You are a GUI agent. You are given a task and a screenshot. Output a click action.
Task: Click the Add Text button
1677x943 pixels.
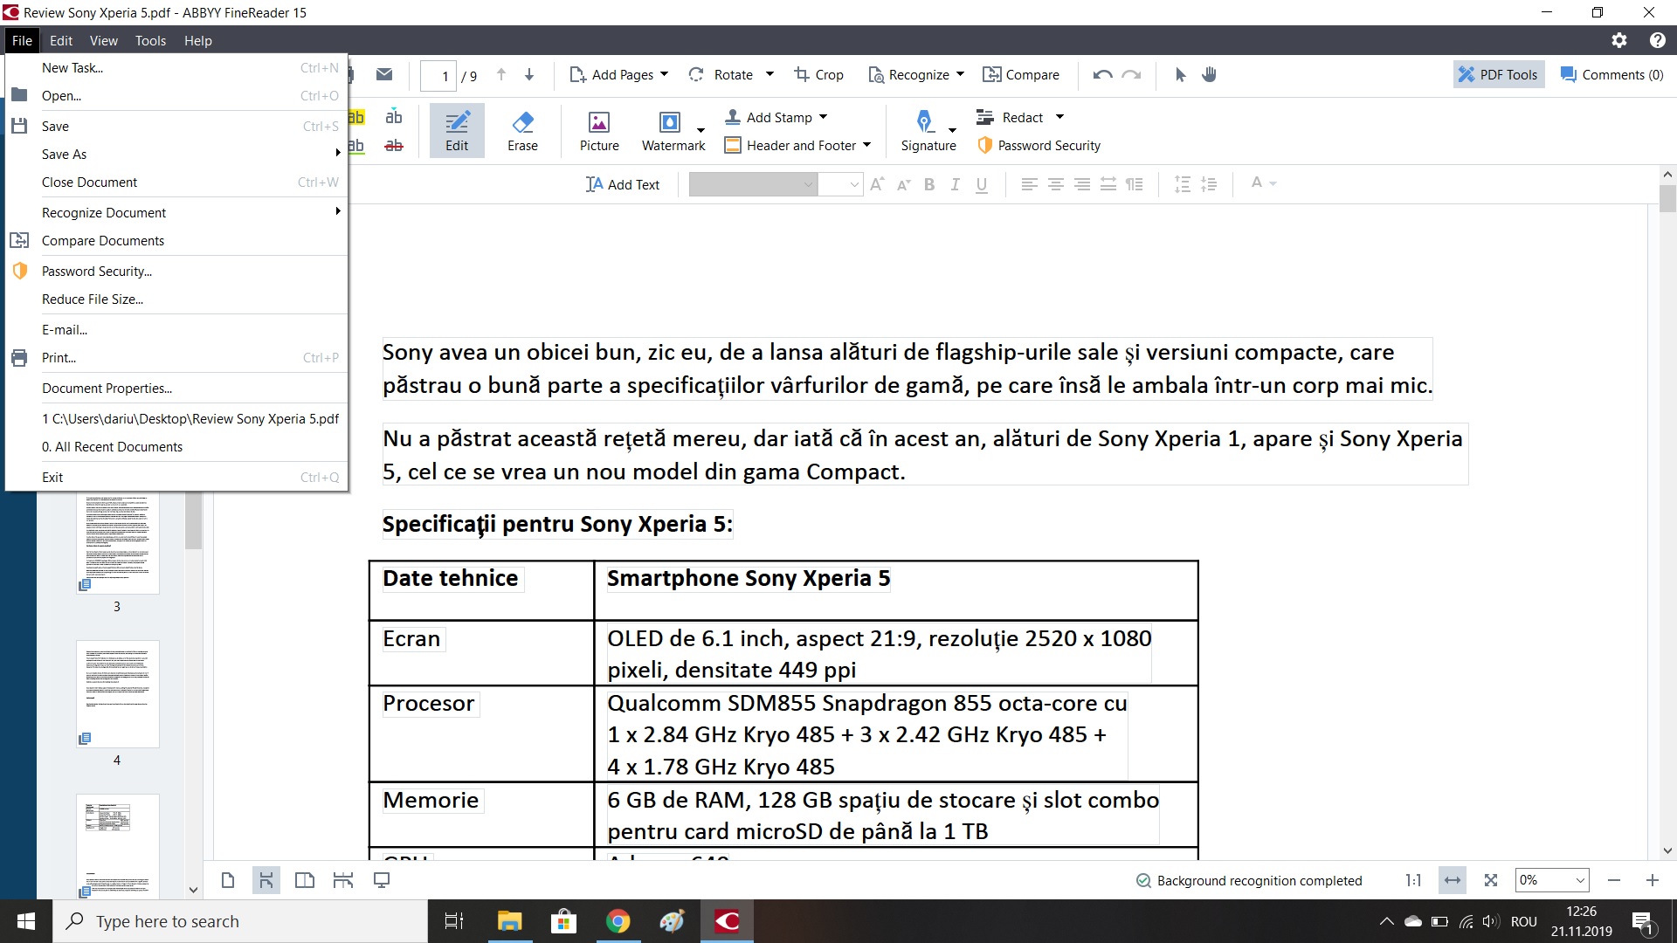(x=623, y=184)
